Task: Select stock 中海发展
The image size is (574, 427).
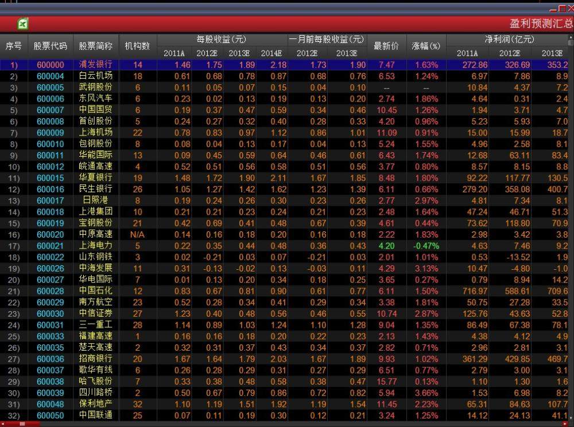Action: tap(95, 269)
